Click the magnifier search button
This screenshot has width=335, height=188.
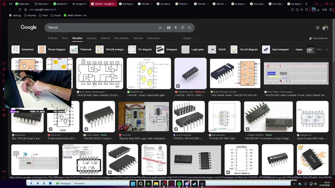(x=189, y=28)
